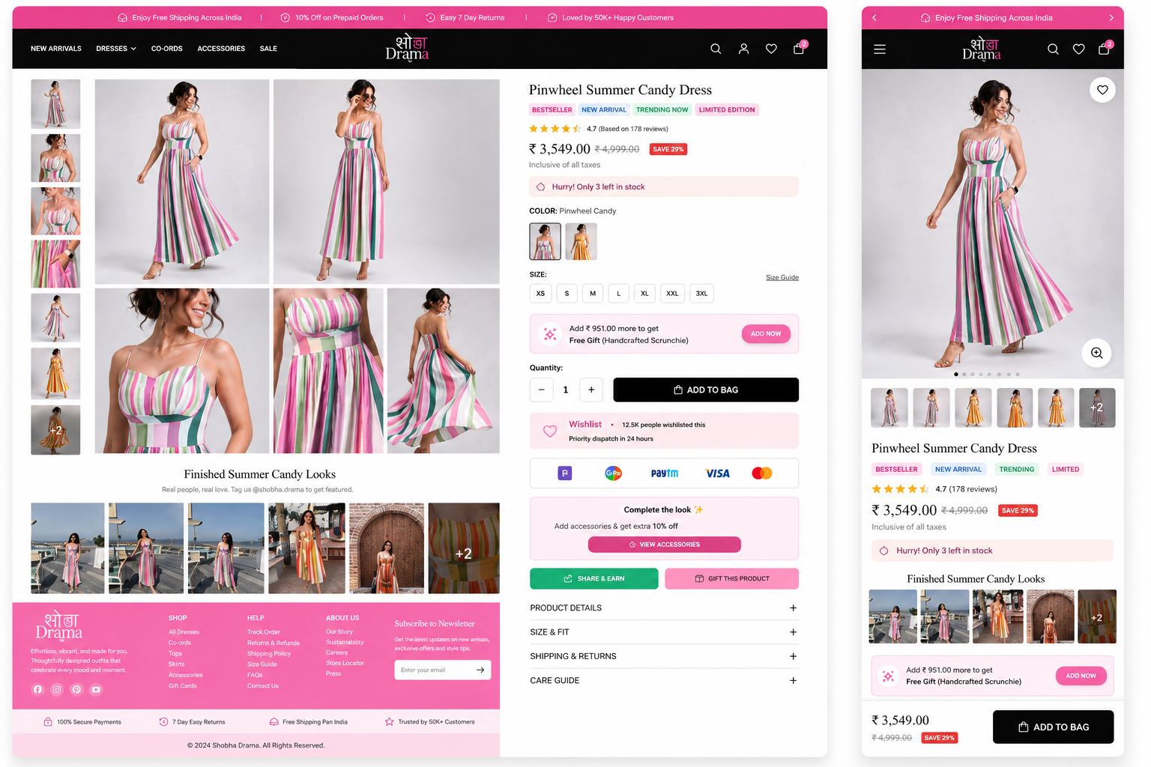Go to previous announcement in mobile banner
The width and height of the screenshot is (1151, 767).
[x=874, y=18]
